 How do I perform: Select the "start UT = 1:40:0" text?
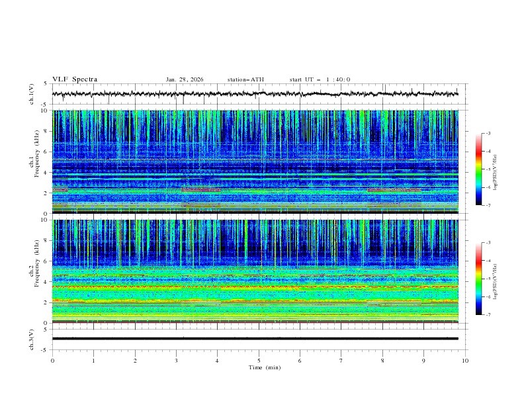(x=320, y=79)
